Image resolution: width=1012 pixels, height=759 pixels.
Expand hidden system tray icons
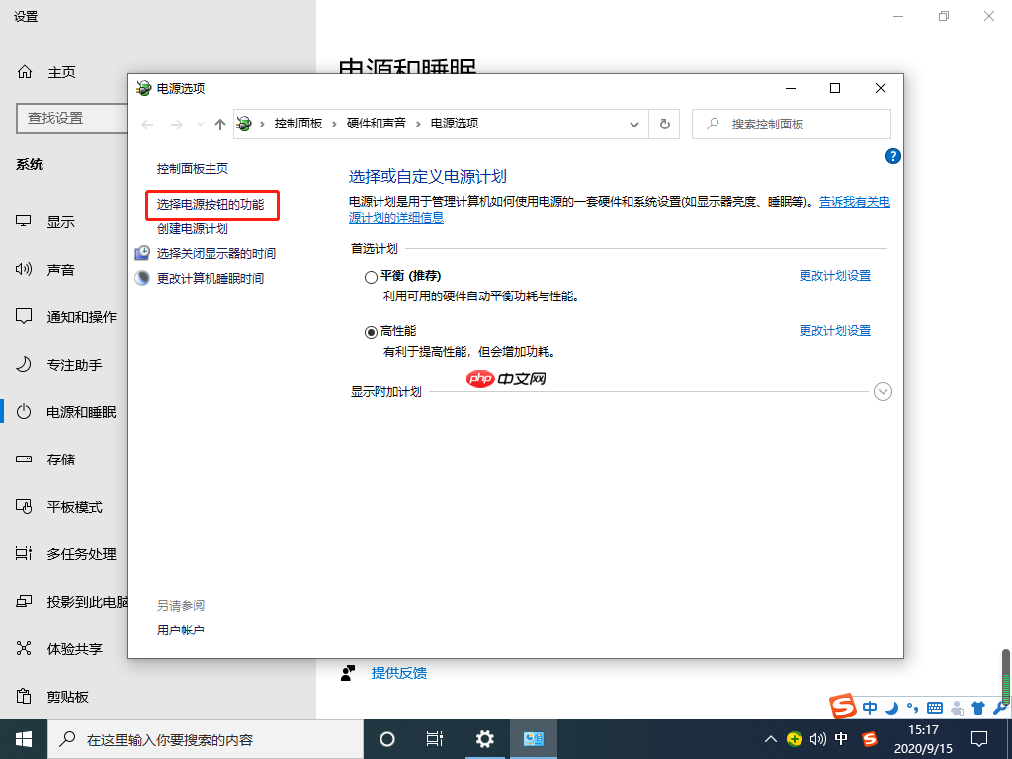pos(770,738)
